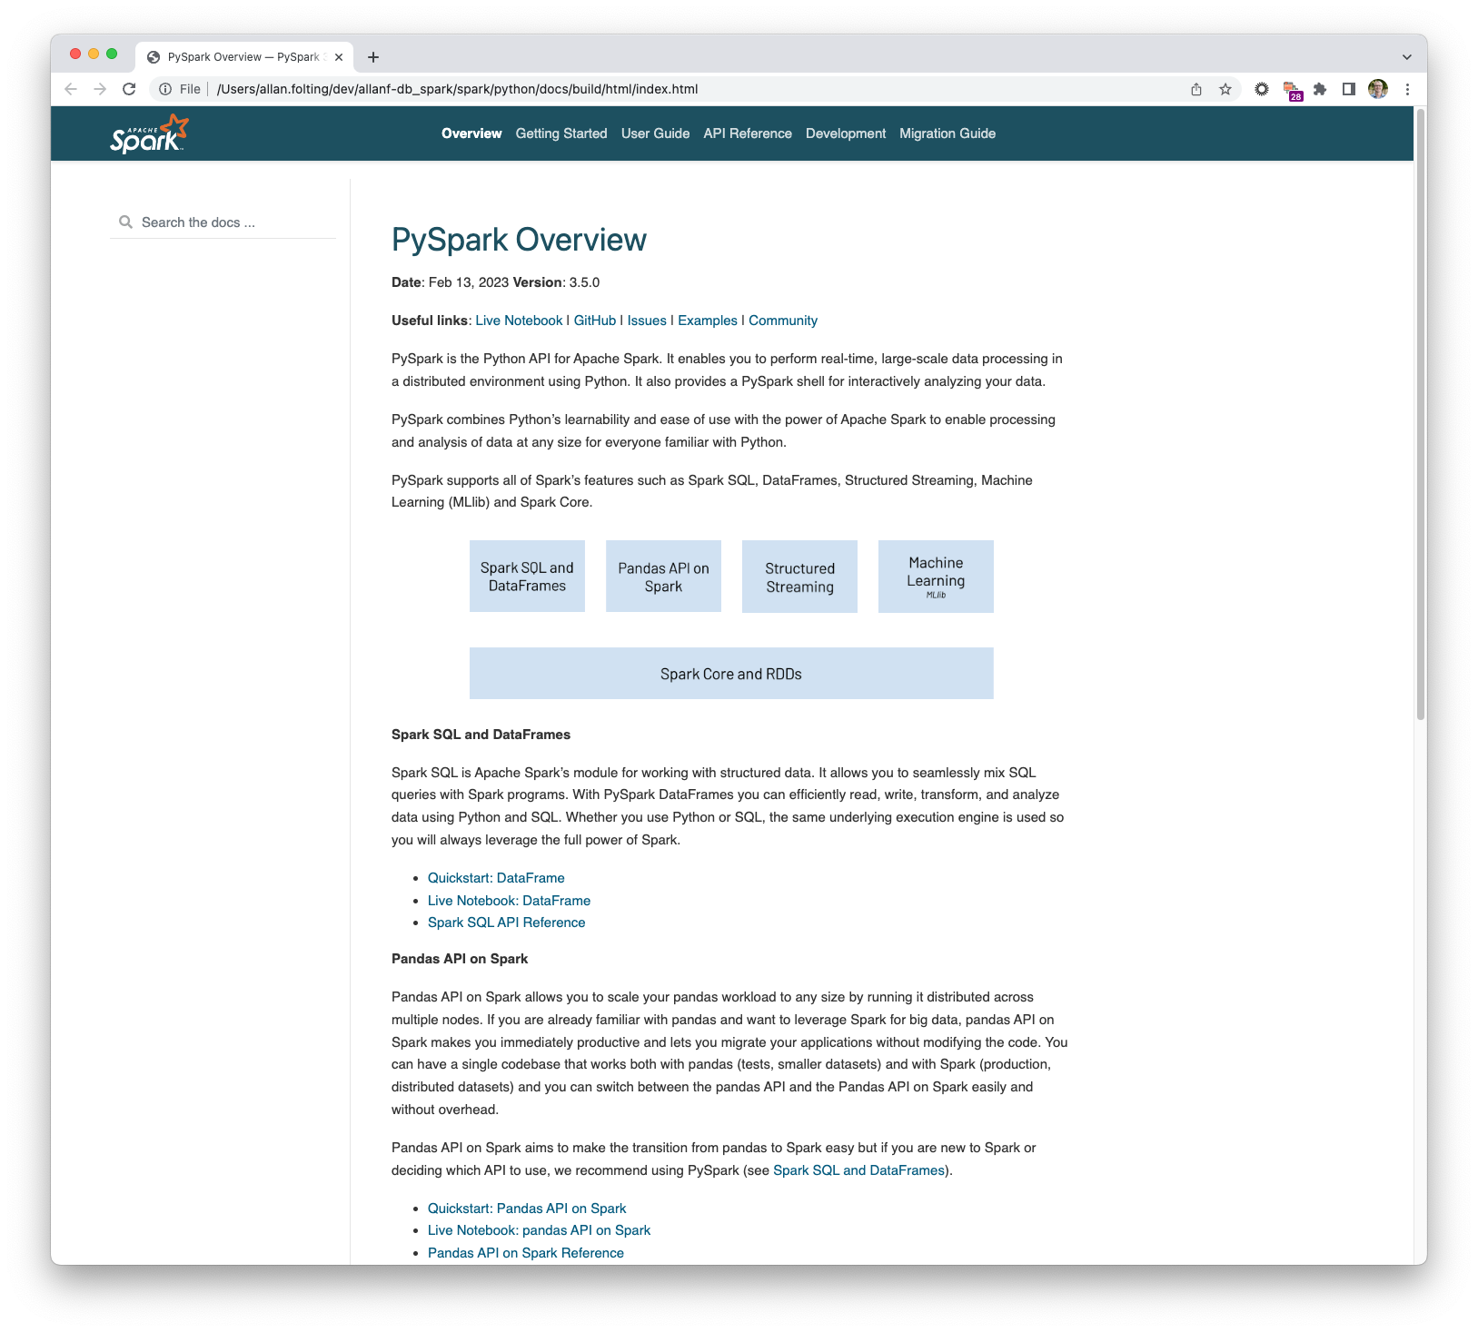Open Getting Started in the navbar

click(x=561, y=133)
